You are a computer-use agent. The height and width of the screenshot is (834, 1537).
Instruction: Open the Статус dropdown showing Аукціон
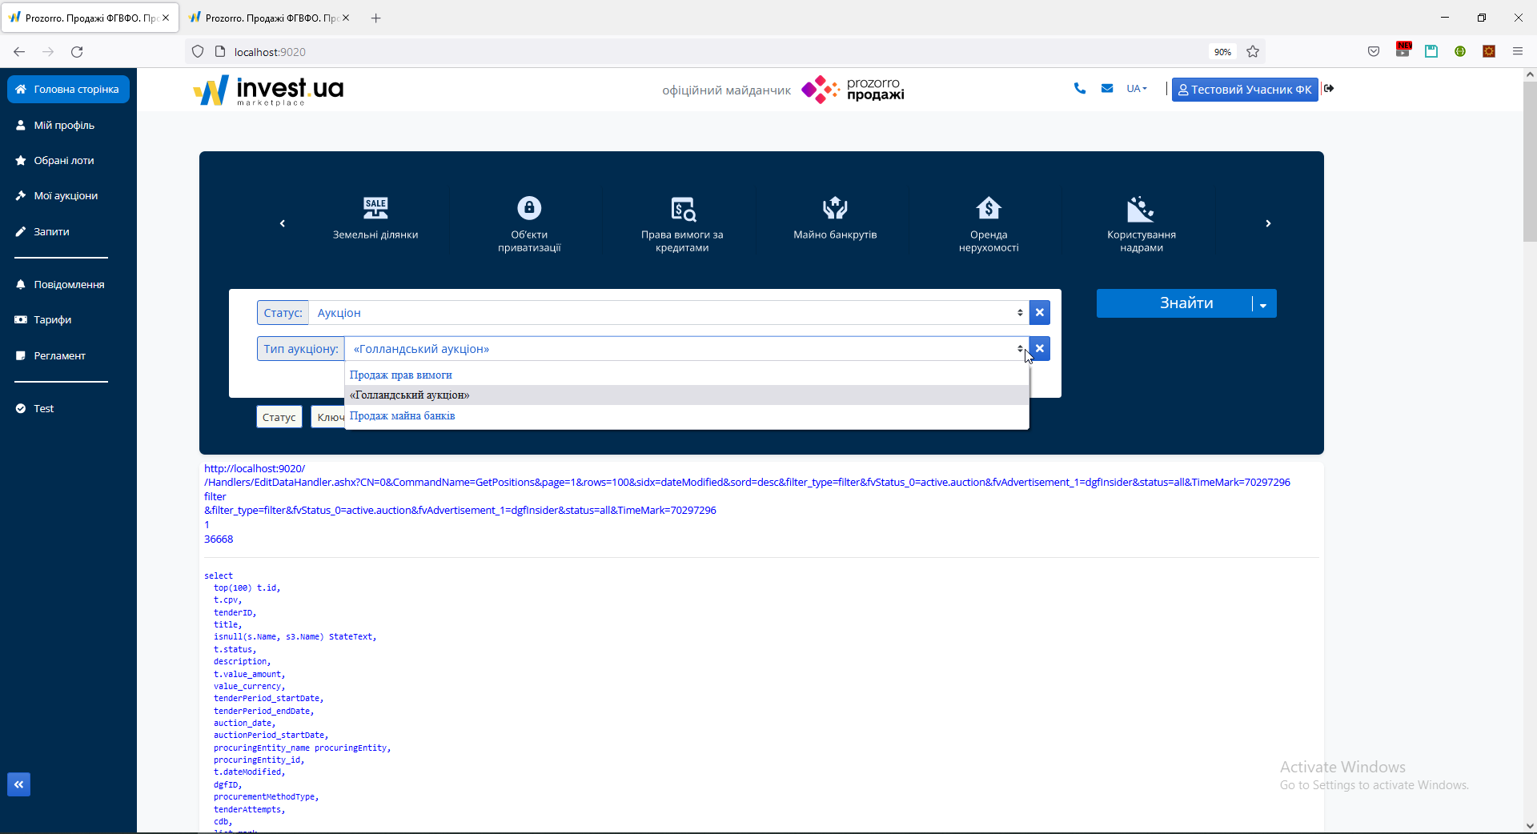click(x=669, y=313)
